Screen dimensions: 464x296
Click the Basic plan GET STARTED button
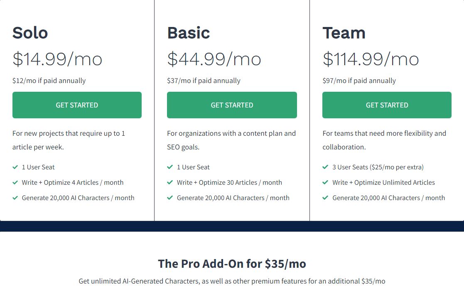click(x=232, y=105)
